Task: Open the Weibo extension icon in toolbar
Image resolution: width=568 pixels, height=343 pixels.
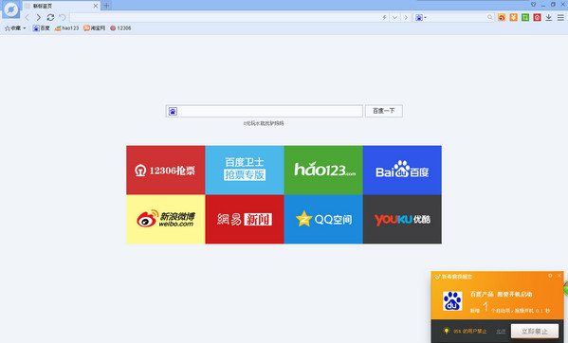Action: click(502, 17)
